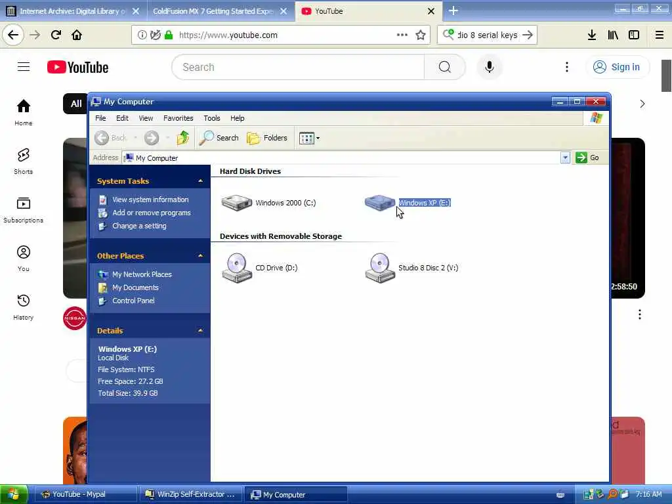Click the Go button next to Address bar
This screenshot has height=504, width=672.
[x=587, y=157]
